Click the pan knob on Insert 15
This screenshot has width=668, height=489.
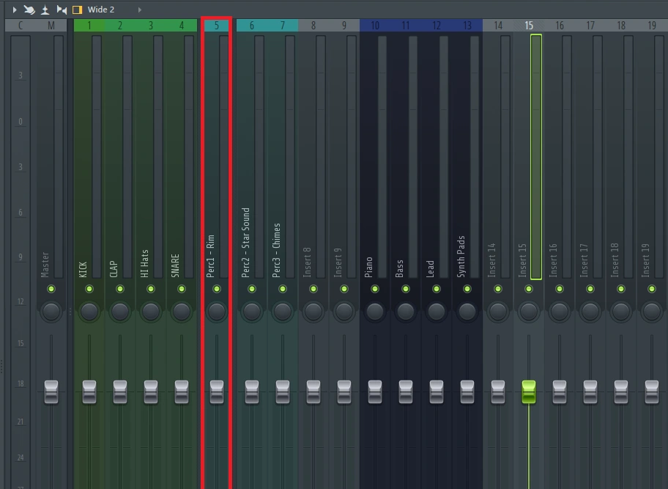click(529, 312)
